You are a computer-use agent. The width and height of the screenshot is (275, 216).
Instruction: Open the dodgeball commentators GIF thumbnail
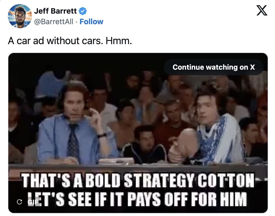click(x=138, y=133)
